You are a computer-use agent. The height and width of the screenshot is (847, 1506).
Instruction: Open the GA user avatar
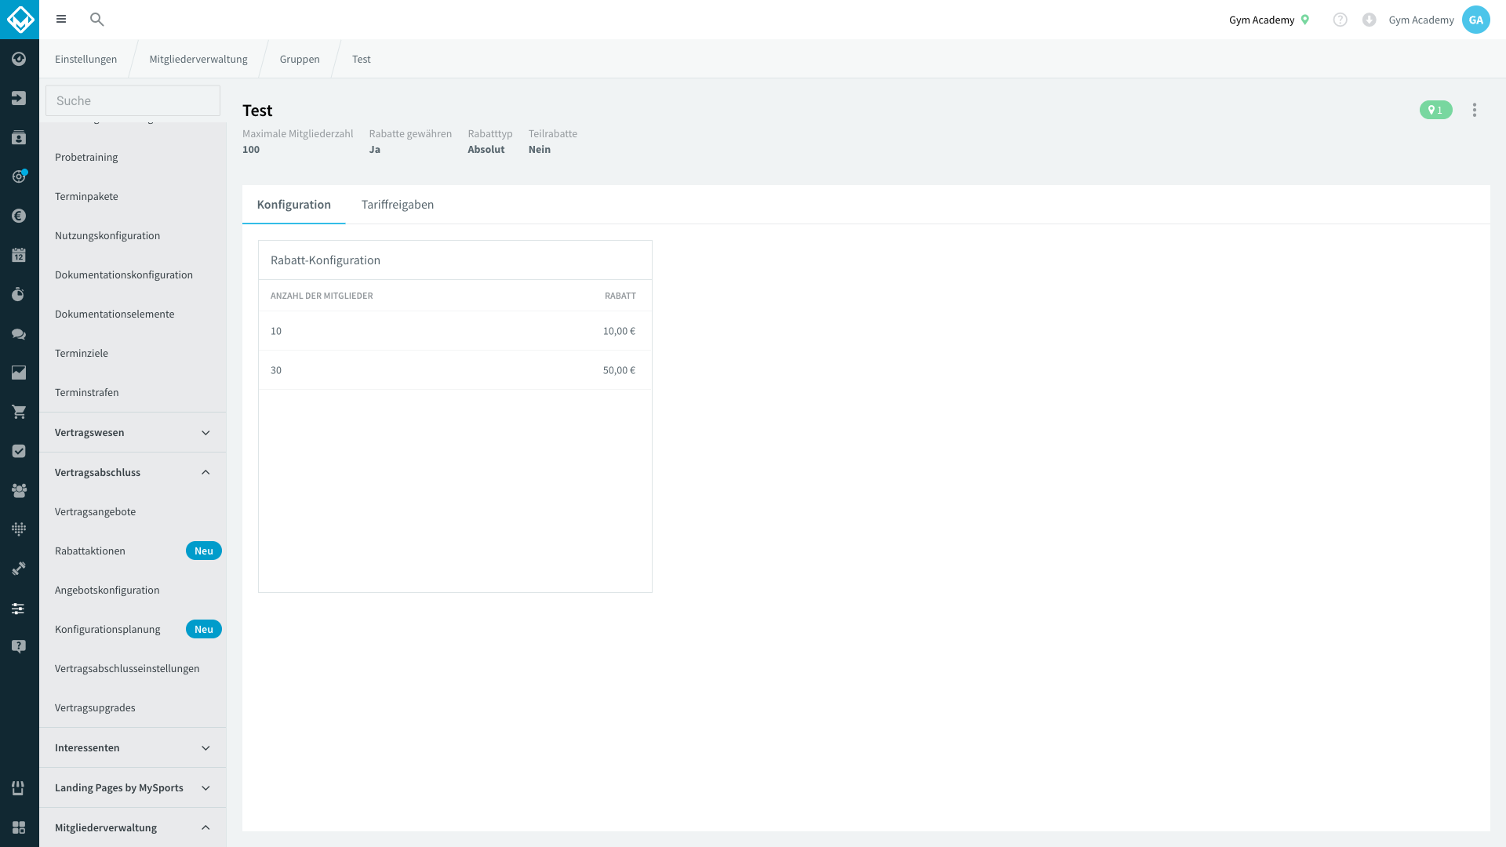click(1475, 20)
